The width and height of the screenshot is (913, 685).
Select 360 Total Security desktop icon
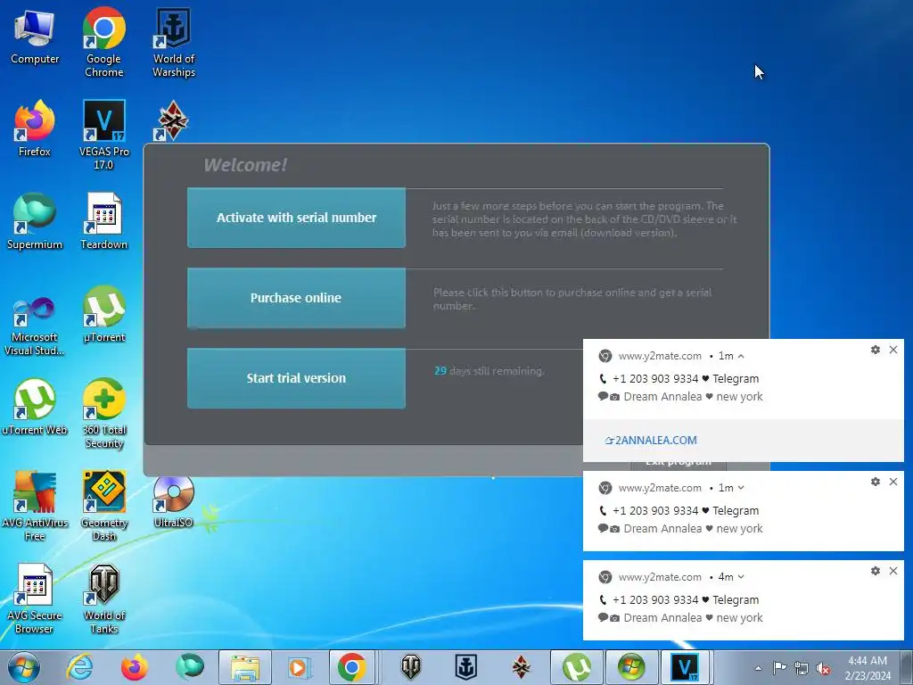tap(103, 414)
